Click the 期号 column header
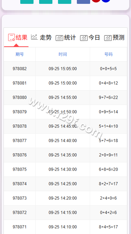Viewport: 131px width, 234px height. 20,54
